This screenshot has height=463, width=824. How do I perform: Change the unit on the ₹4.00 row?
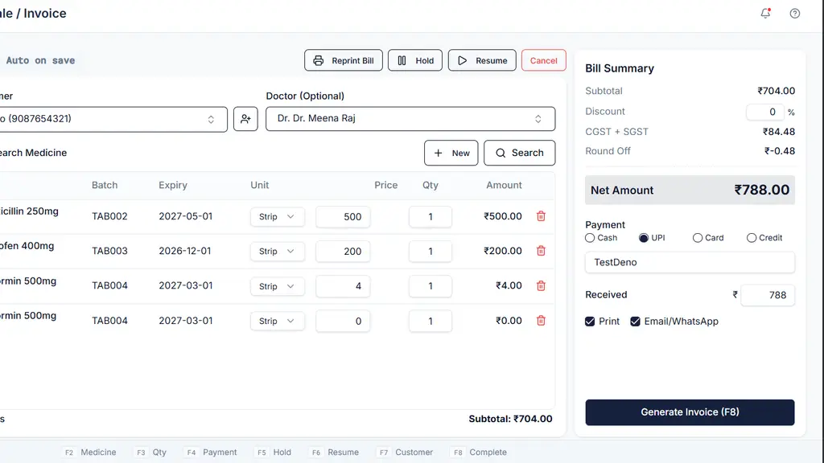click(278, 286)
